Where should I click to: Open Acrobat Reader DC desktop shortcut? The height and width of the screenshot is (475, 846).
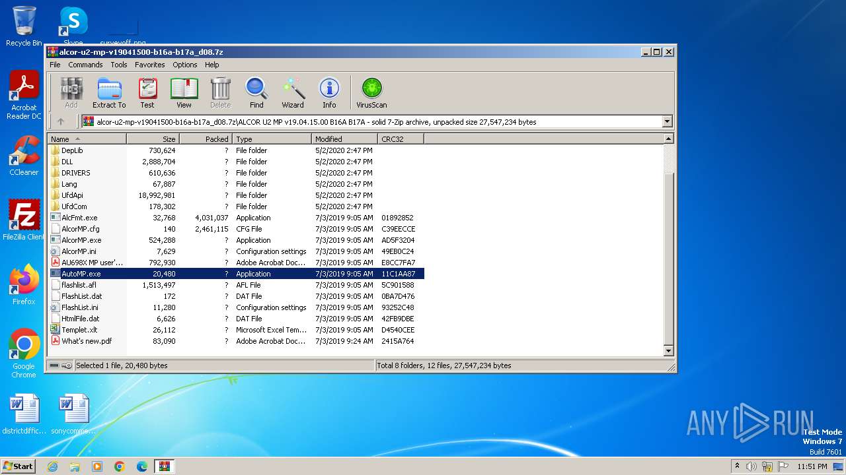[24, 96]
